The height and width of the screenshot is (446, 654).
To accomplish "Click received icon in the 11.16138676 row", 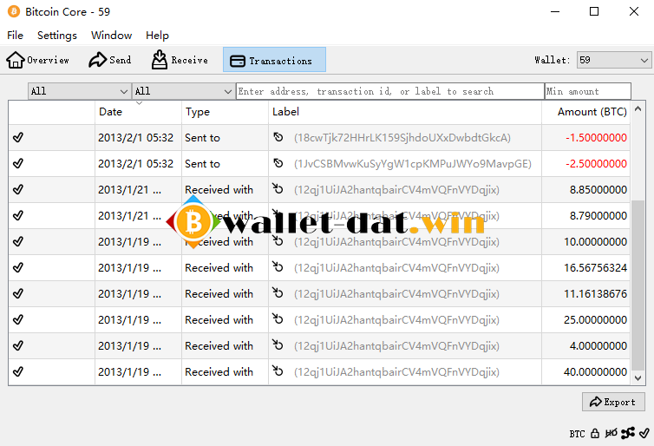I will (278, 292).
